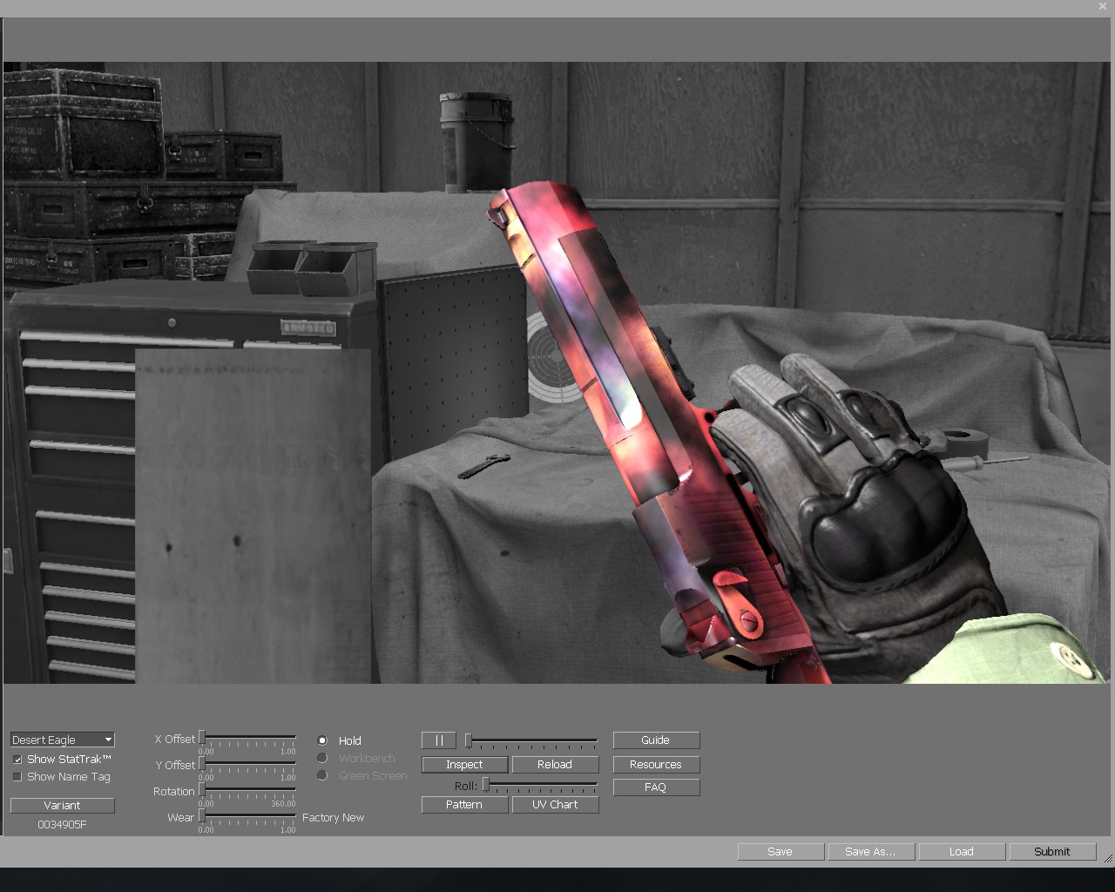
Task: Click the Save As... button
Action: [871, 852]
